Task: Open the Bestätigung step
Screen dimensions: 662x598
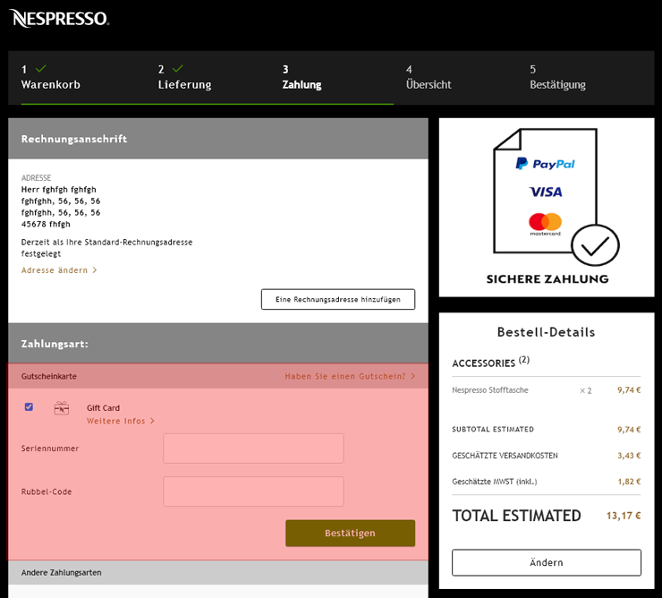Action: [x=557, y=77]
